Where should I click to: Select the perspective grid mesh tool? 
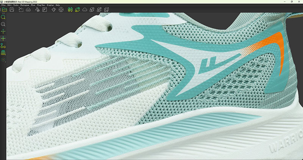[x=3, y=53]
